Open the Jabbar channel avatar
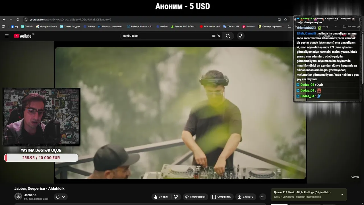 click(x=18, y=196)
